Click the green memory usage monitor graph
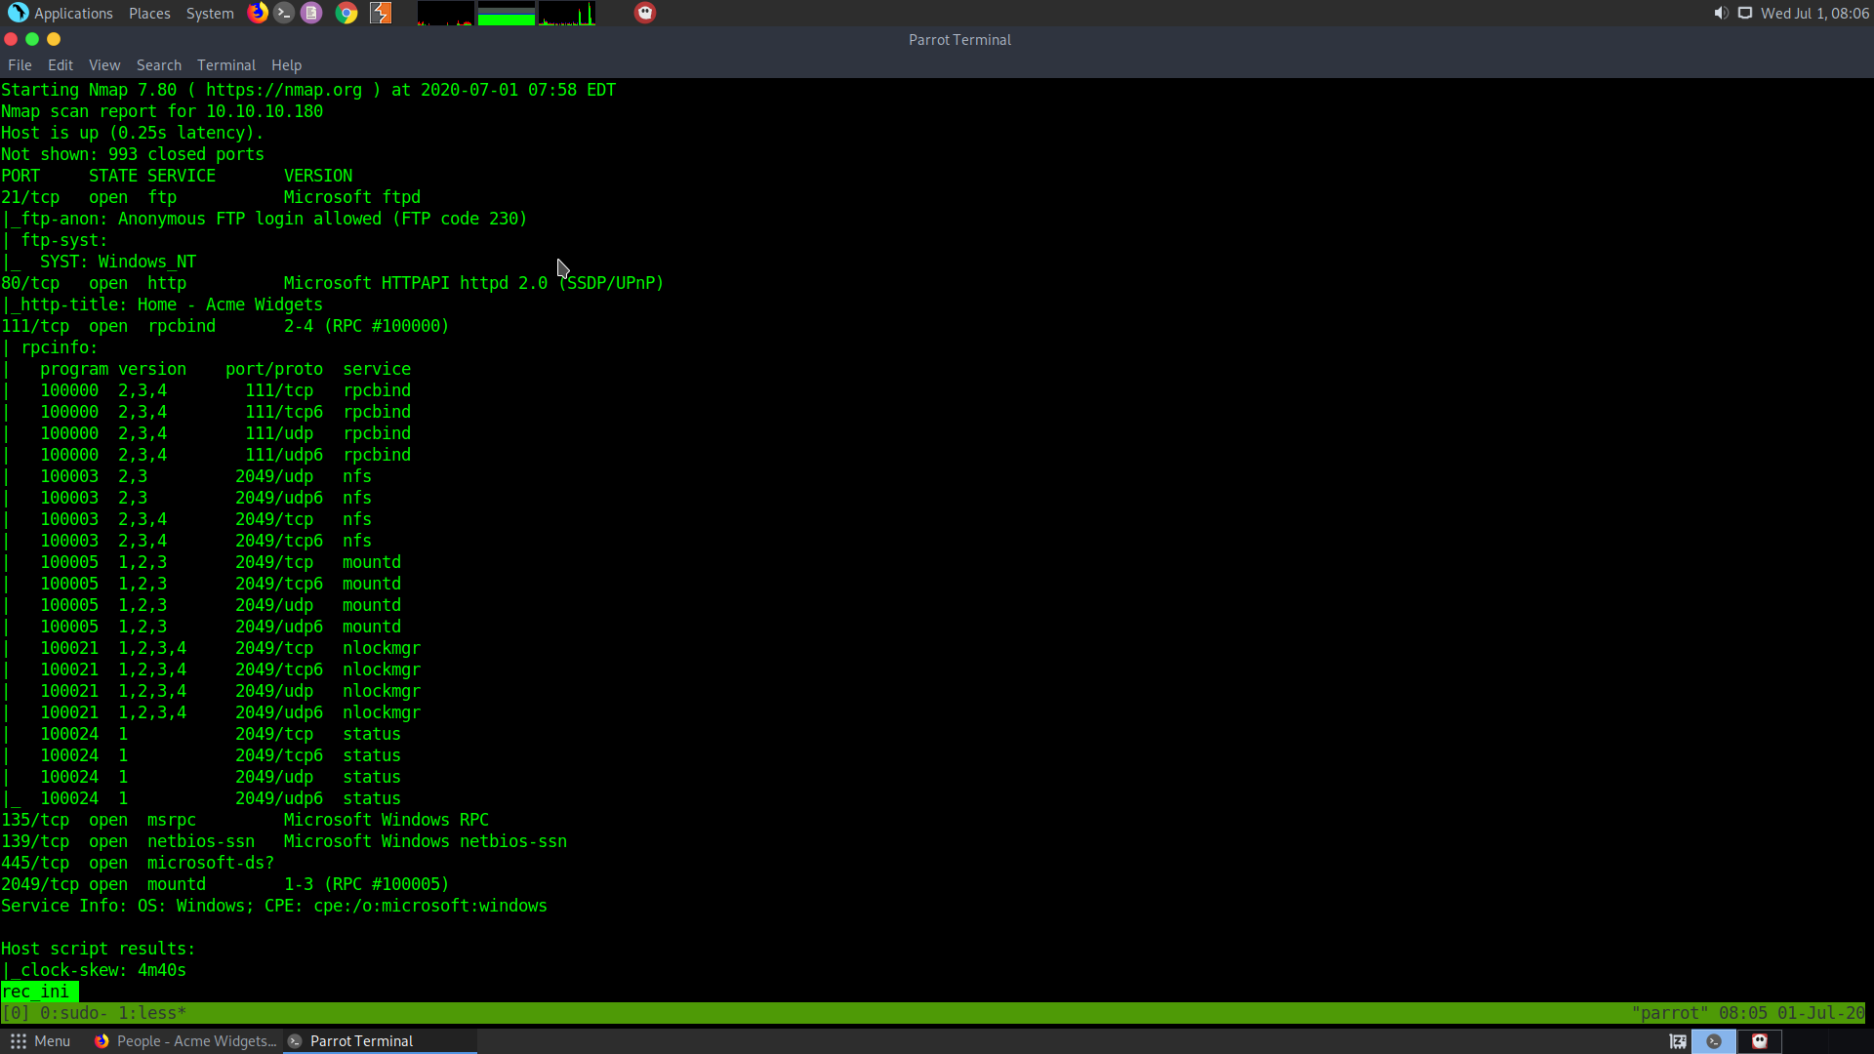Viewport: 1874px width, 1054px height. [x=506, y=13]
